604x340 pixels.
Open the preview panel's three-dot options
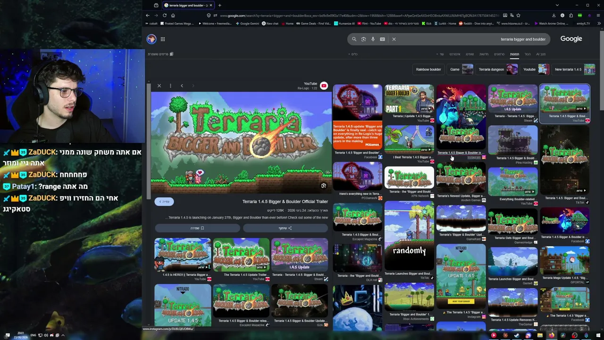click(x=170, y=85)
